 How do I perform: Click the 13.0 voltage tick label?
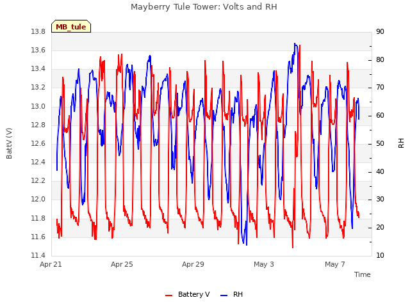pyautogui.click(x=38, y=106)
